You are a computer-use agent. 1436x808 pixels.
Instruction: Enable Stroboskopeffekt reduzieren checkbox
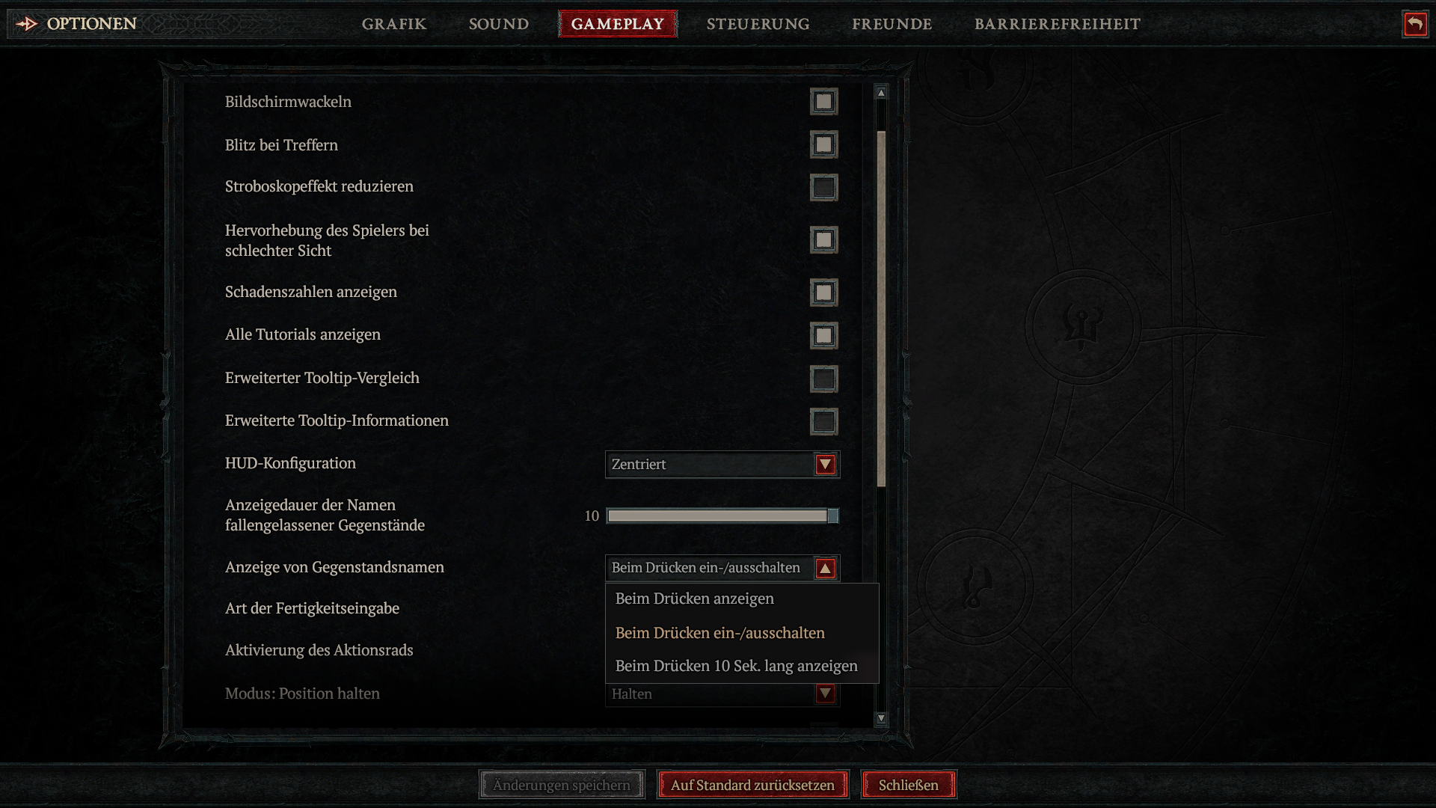823,187
